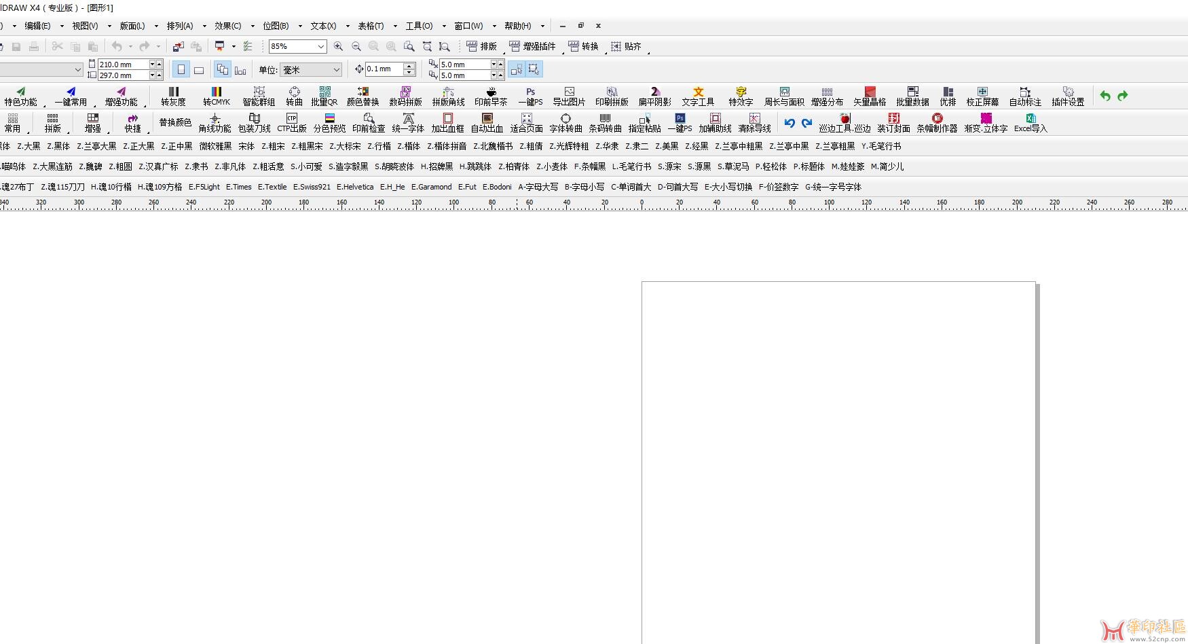
Task: Launch the Excel导入 import tool
Action: coord(1030,122)
